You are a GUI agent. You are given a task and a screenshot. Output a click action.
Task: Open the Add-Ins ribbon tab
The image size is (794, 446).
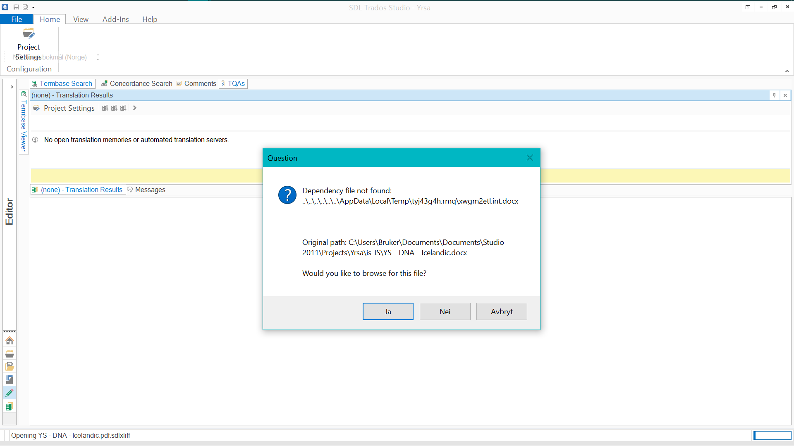pos(115,19)
